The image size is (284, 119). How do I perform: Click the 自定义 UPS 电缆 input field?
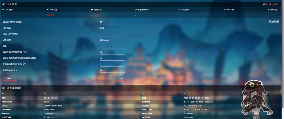(112, 34)
